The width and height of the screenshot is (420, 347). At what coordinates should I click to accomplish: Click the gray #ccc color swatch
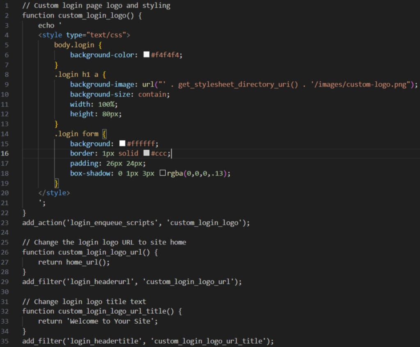pyautogui.click(x=146, y=153)
